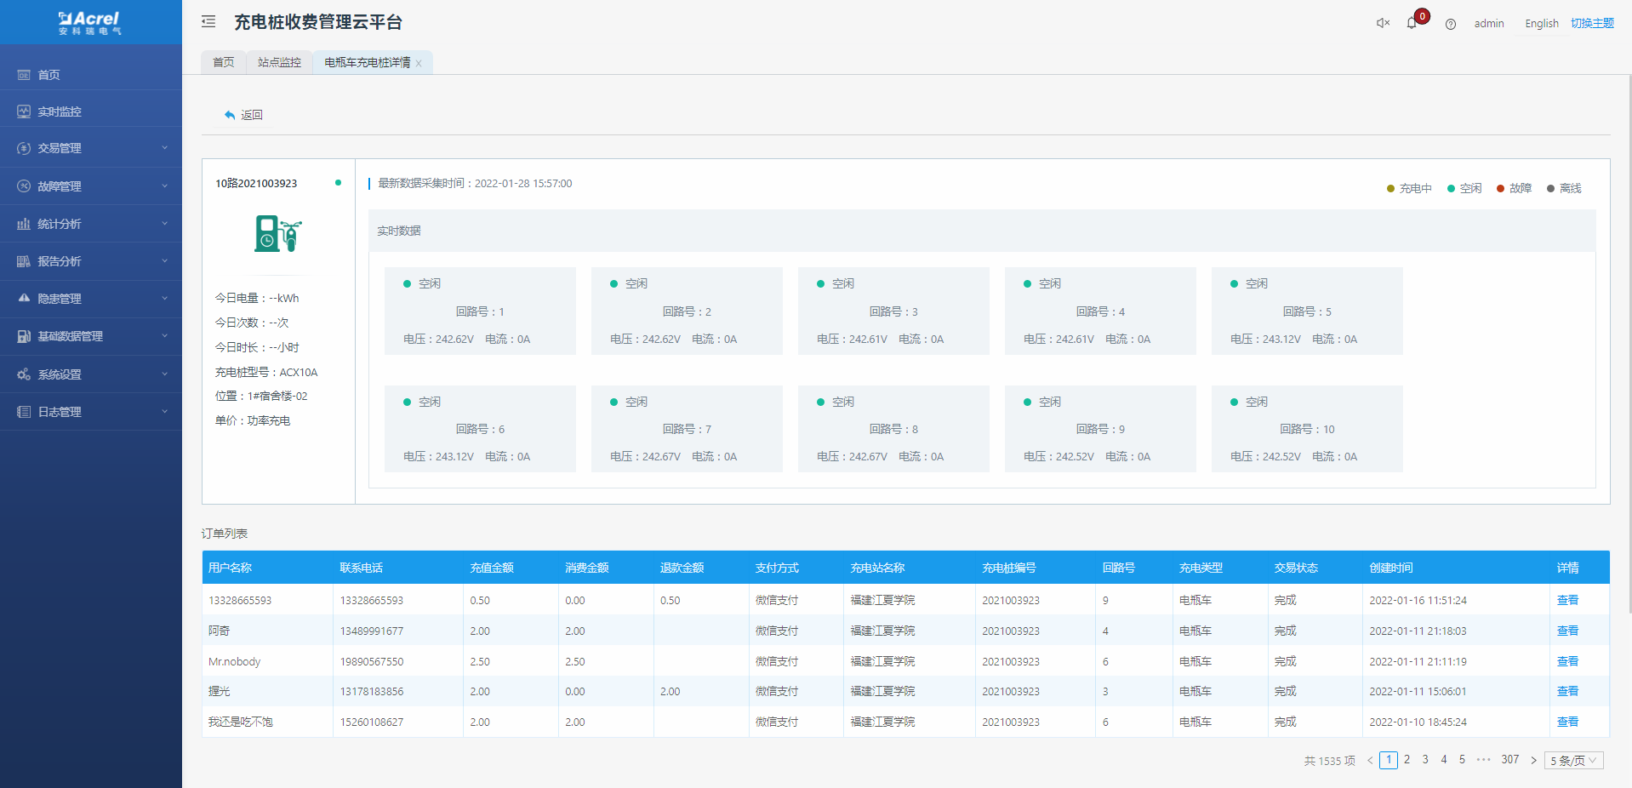Expand the 日志管理 submenu chevron
1632x788 pixels.
(164, 412)
